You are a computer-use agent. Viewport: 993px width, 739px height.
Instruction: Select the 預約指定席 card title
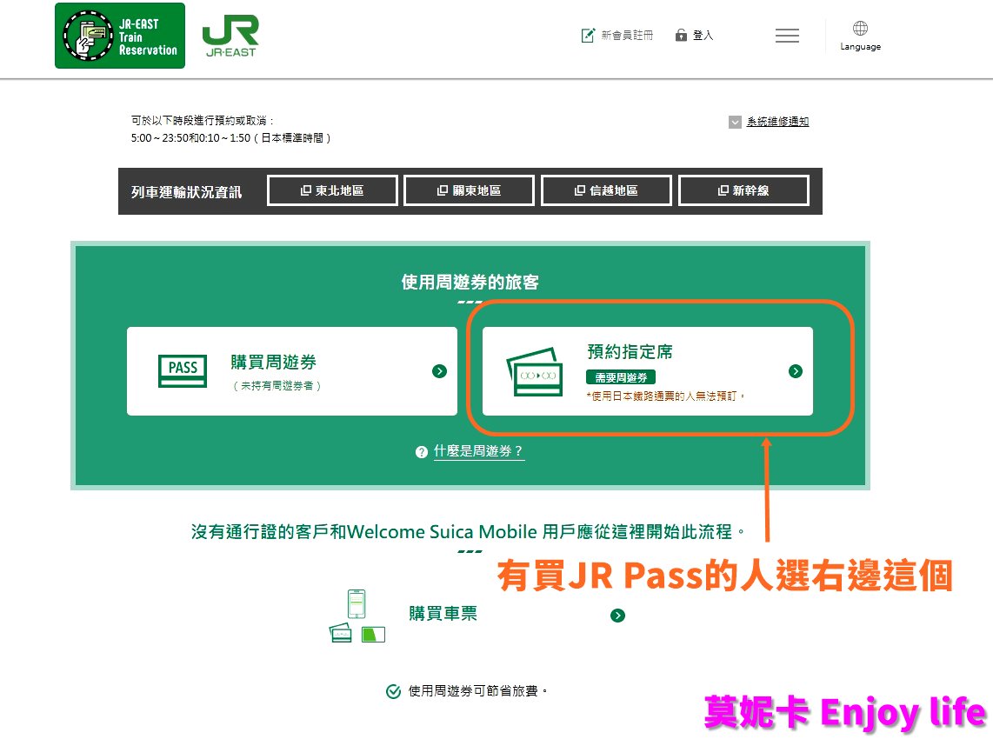[630, 351]
